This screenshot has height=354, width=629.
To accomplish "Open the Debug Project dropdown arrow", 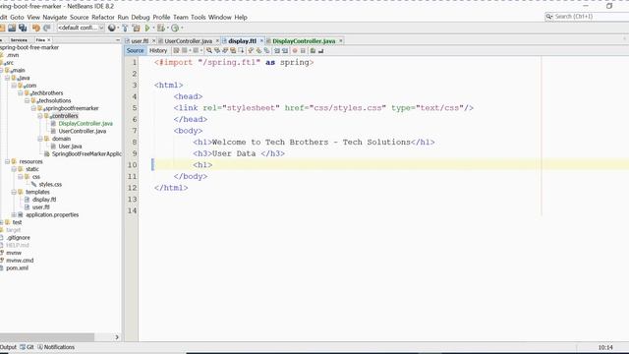I will 168,29.
